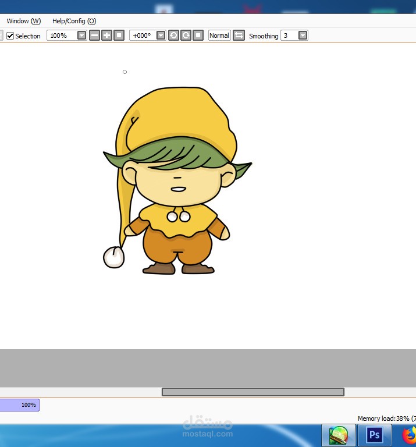
Task: Flip the canvas view horizontally
Action: 239,36
